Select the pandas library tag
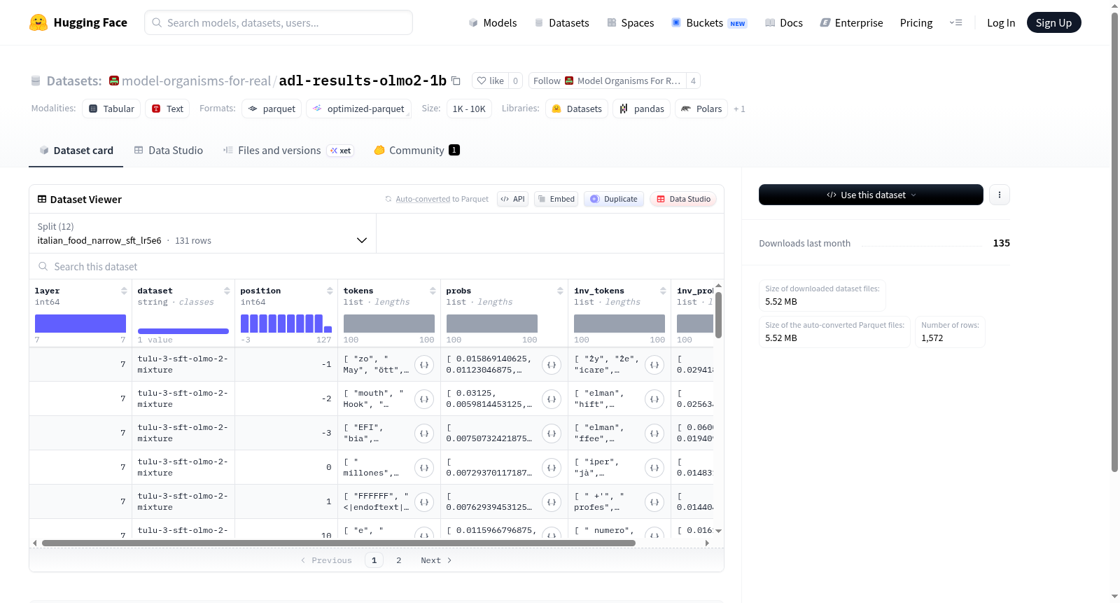 point(642,109)
